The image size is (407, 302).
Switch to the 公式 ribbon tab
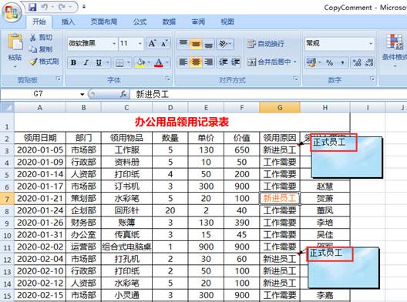(x=140, y=22)
